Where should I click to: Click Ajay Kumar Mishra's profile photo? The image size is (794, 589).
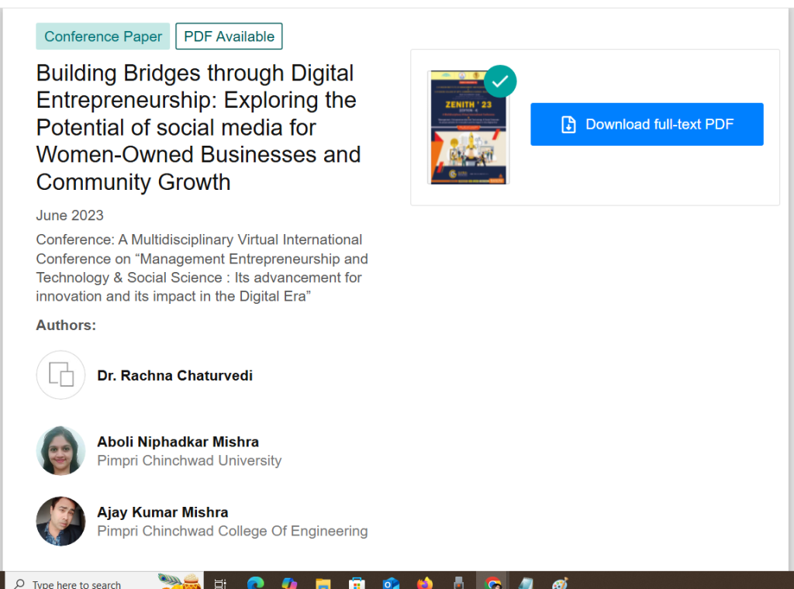[x=60, y=521]
